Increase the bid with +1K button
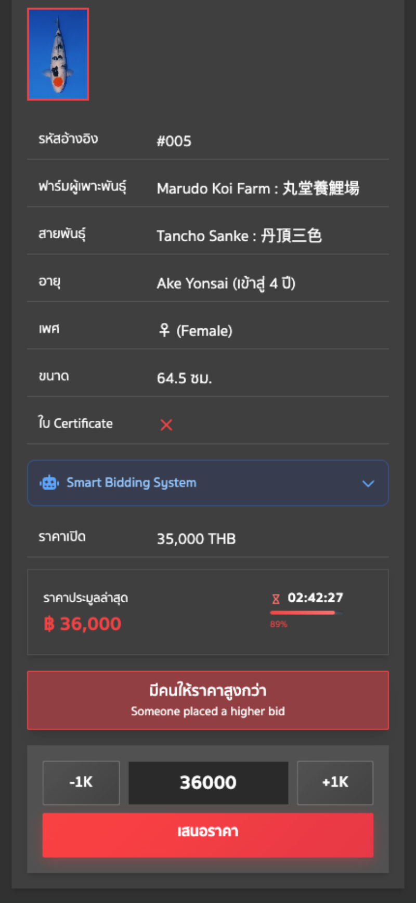416x903 pixels. (335, 782)
